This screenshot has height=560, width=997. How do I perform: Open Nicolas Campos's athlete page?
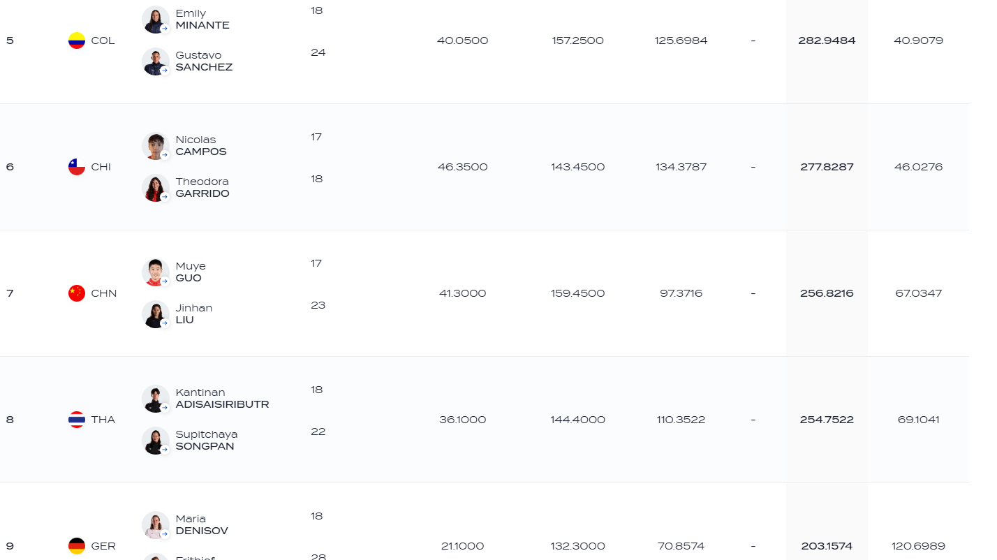[201, 146]
